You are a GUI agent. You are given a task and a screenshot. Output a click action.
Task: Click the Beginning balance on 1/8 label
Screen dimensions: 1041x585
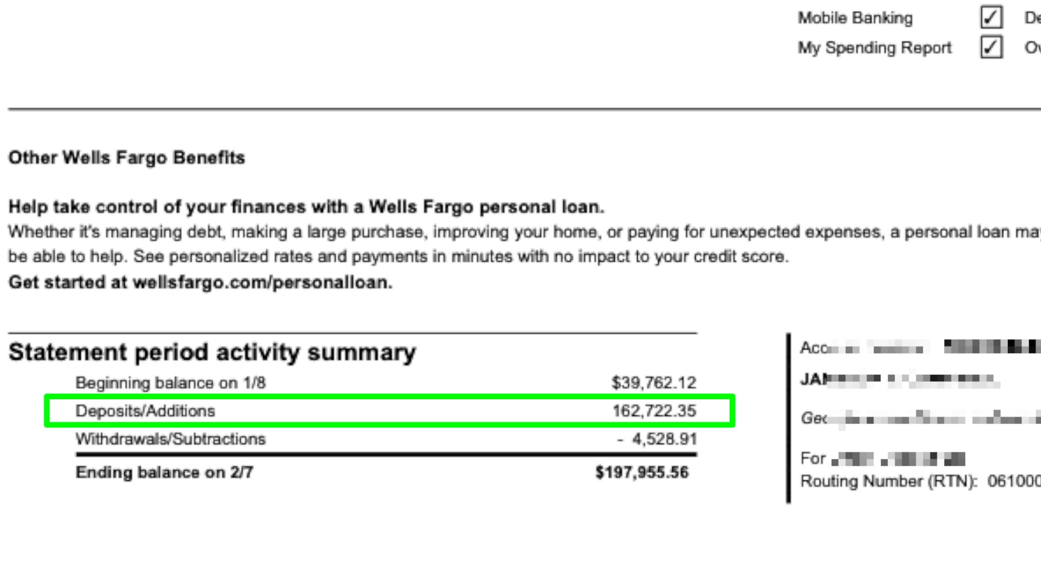tap(170, 383)
